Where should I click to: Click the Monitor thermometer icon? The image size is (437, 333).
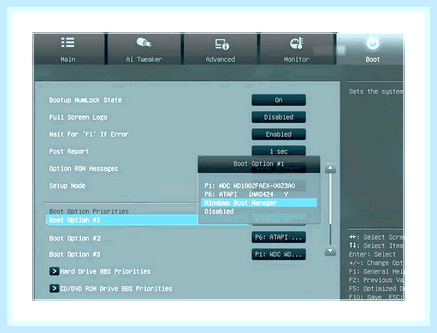tap(297, 43)
